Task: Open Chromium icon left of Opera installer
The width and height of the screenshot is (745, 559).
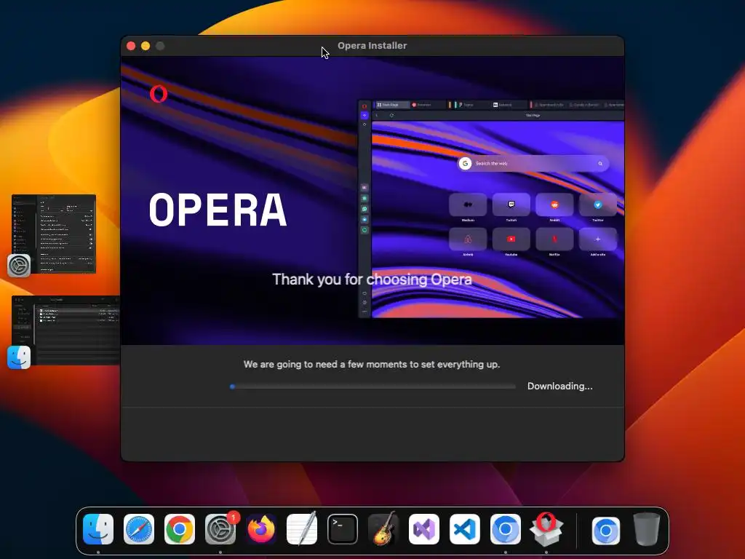Action: click(506, 529)
